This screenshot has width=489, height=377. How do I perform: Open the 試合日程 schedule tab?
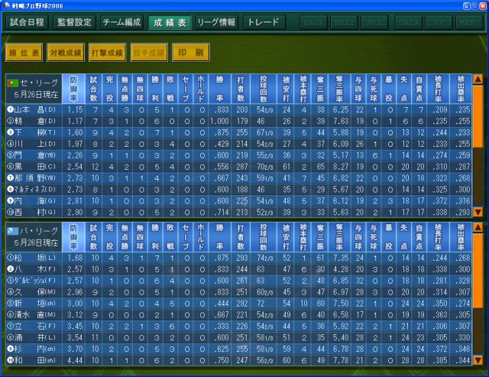point(28,22)
